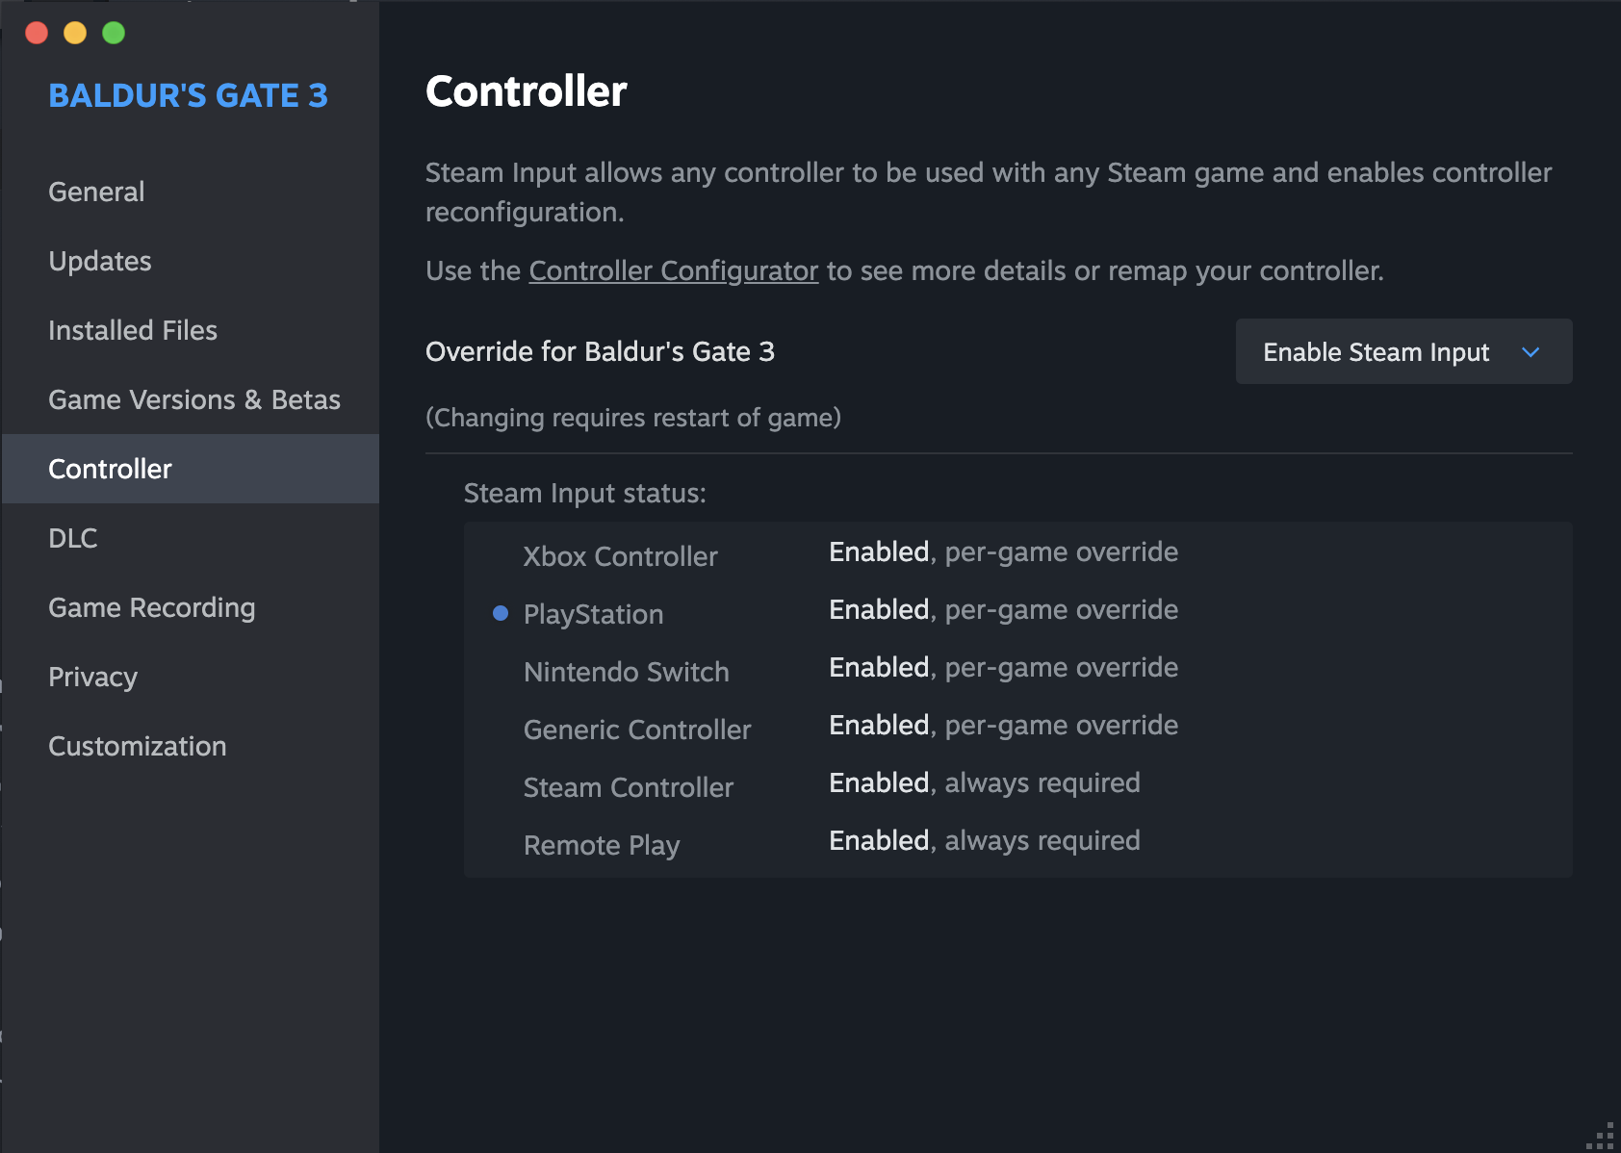This screenshot has width=1621, height=1153.
Task: Click the yellow minimize window button
Action: click(x=75, y=33)
